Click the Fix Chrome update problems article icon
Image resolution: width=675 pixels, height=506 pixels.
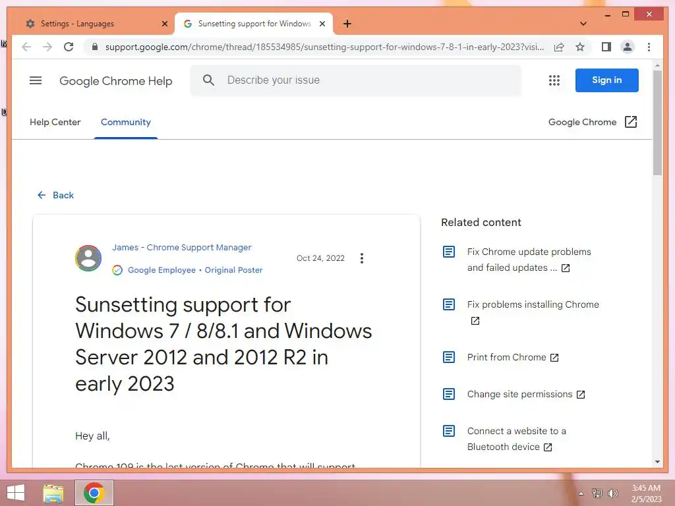(x=448, y=252)
